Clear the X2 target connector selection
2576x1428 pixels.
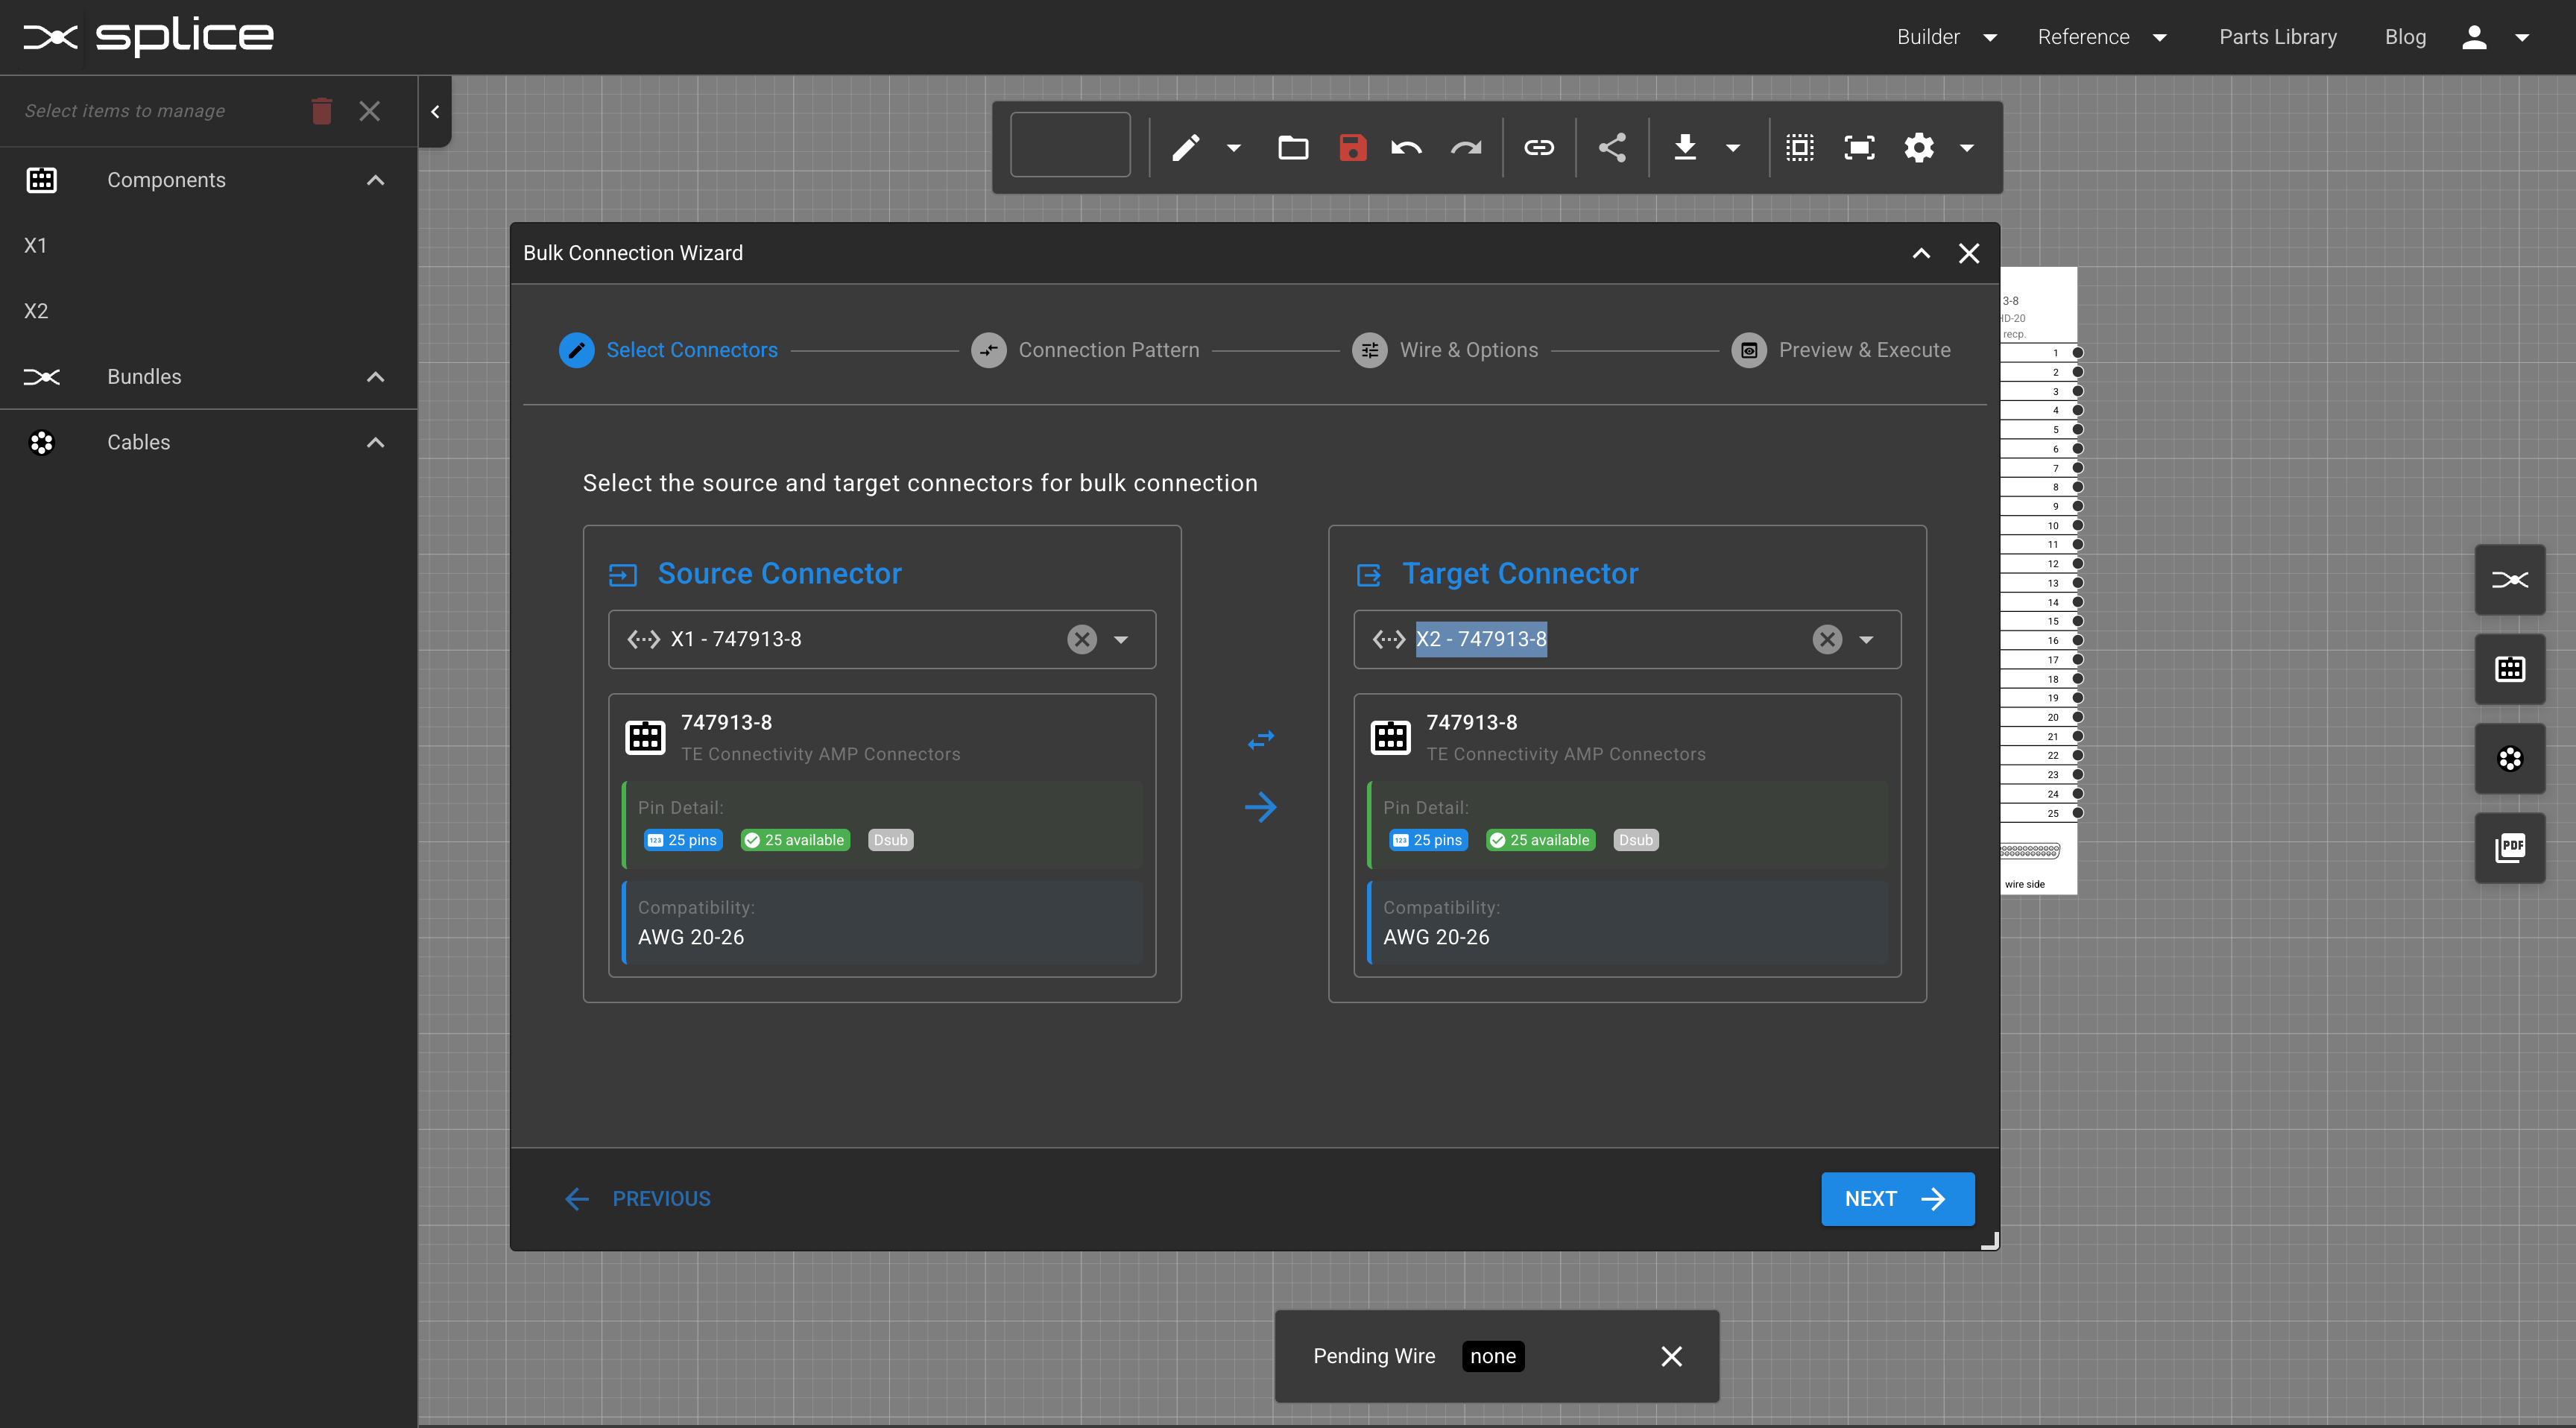click(1827, 639)
